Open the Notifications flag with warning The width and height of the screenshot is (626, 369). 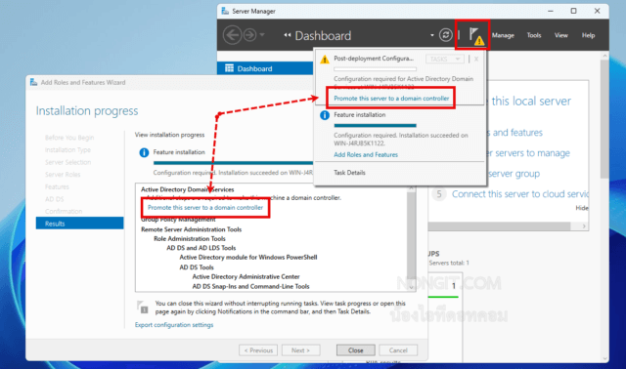pyautogui.click(x=476, y=36)
